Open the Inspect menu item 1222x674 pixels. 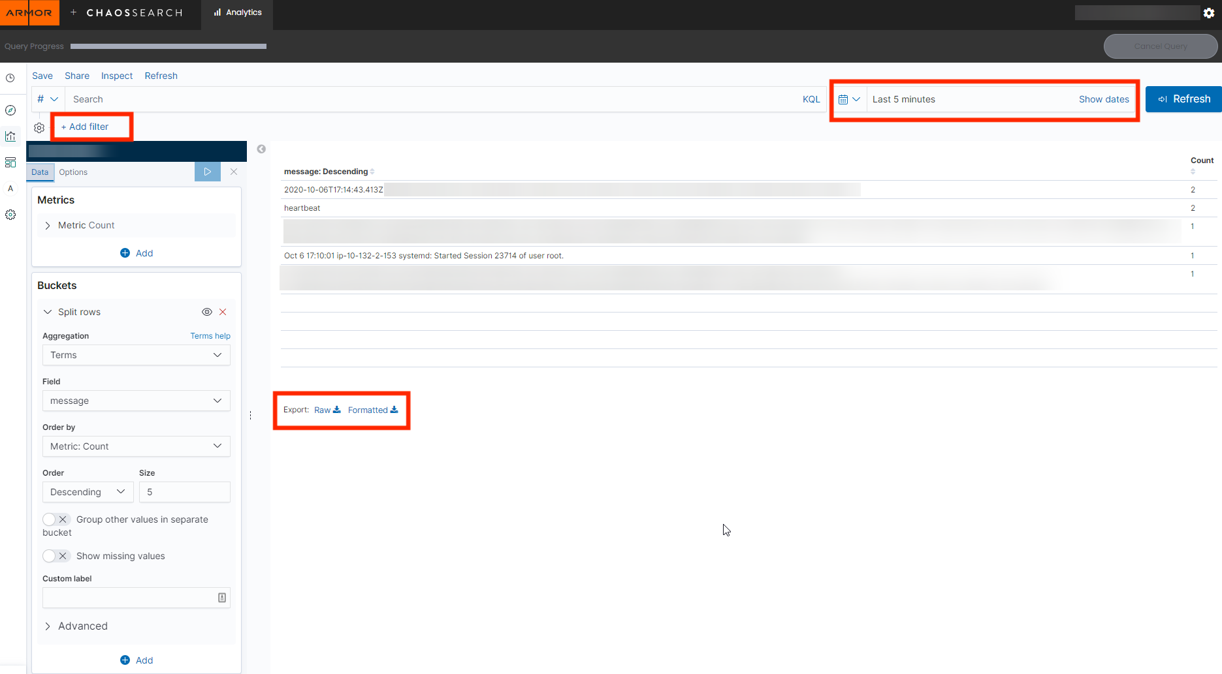tap(117, 76)
